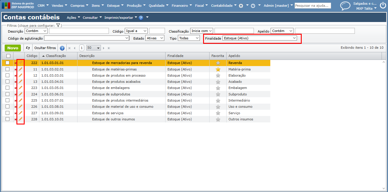Expand the Estado dropdown showing Ativas

coord(155,38)
